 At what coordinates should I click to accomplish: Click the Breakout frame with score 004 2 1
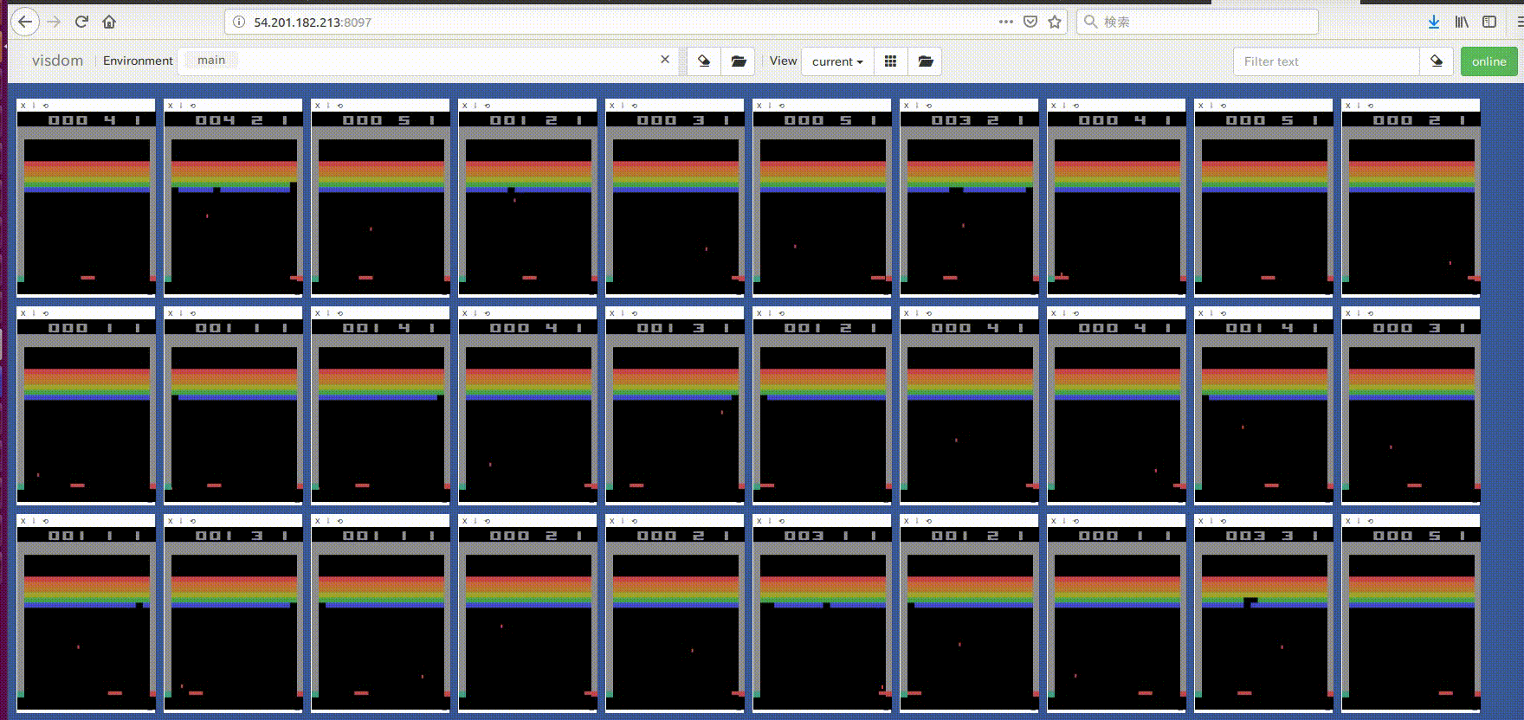(234, 203)
